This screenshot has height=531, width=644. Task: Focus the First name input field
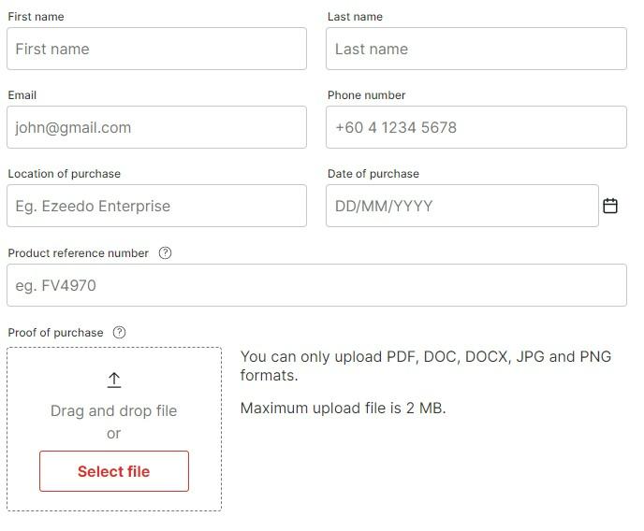156,49
